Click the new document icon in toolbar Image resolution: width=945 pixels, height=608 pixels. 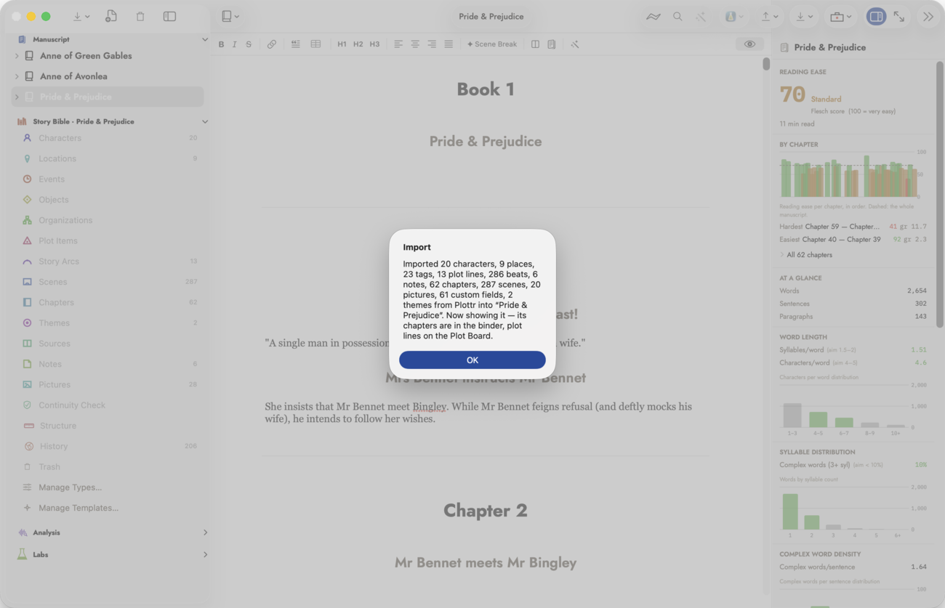click(111, 16)
